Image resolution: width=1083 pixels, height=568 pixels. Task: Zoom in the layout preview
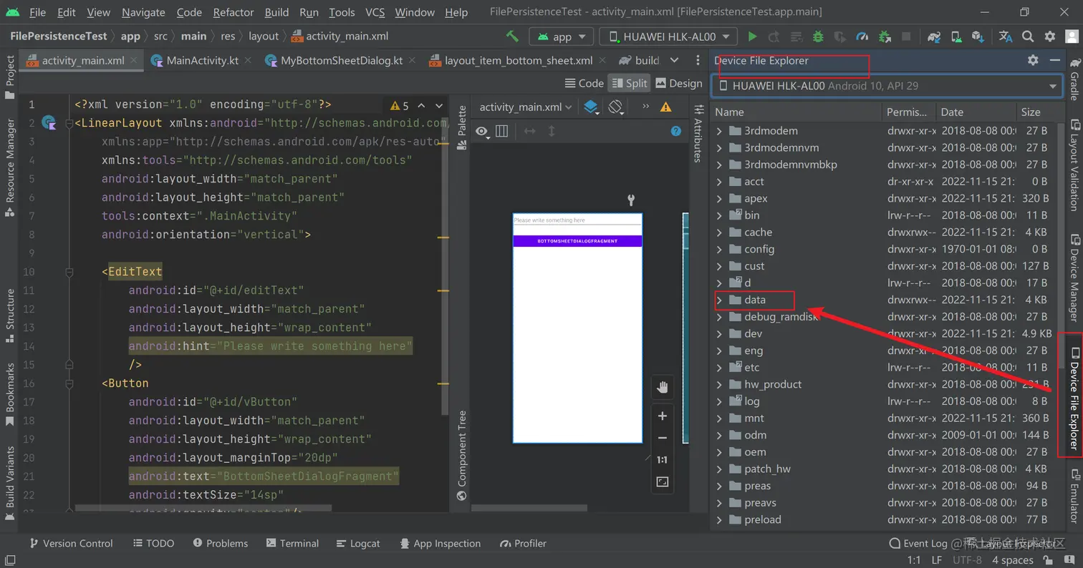[663, 416]
